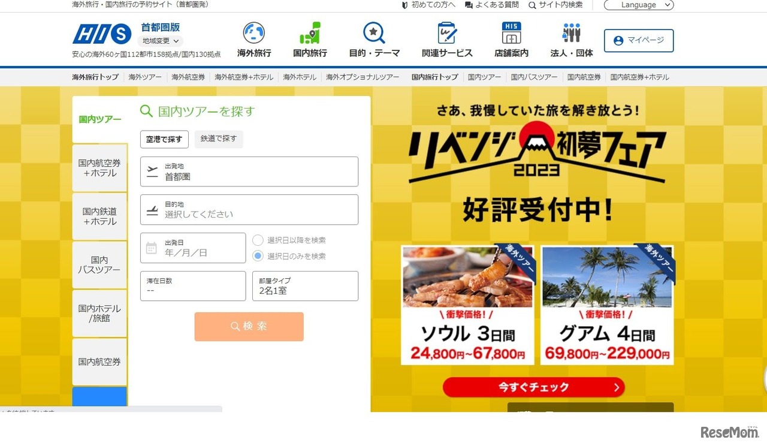Switch to 空港で探す search mode
Screen dimensions: 767x446
pyautogui.click(x=164, y=139)
